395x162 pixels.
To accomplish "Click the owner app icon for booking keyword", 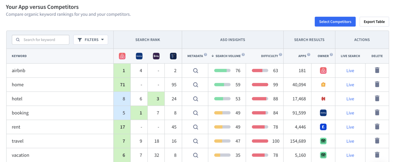I will tap(323, 113).
